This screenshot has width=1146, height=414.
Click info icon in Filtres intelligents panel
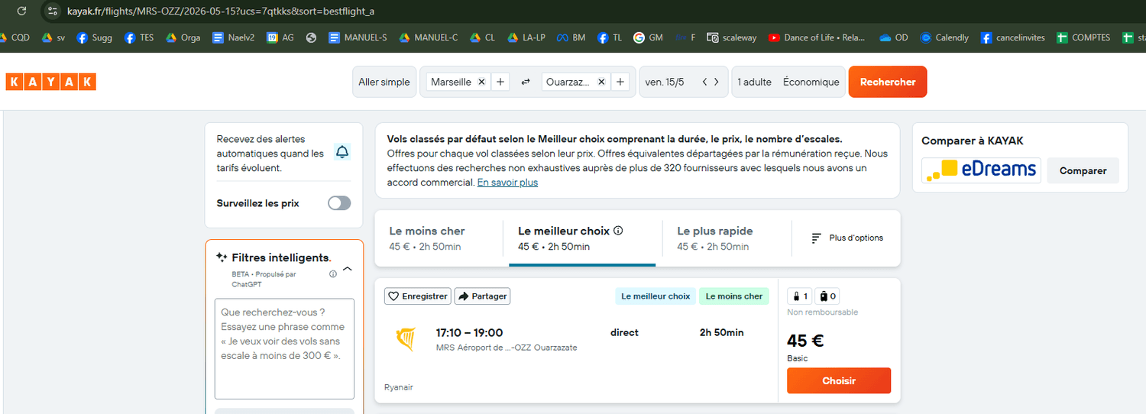333,274
